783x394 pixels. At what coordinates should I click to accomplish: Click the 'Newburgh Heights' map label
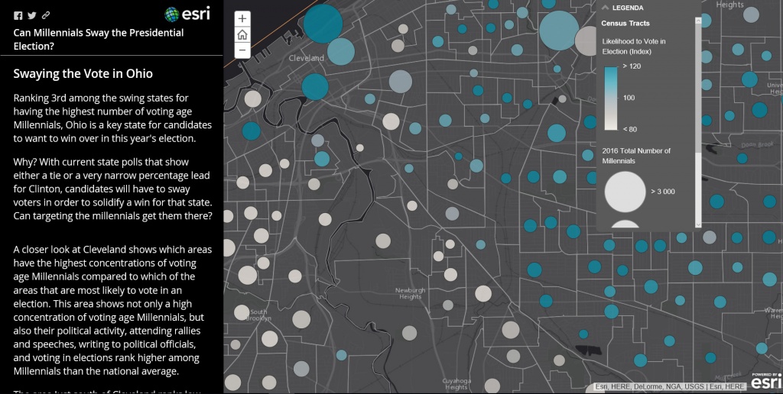coord(410,293)
